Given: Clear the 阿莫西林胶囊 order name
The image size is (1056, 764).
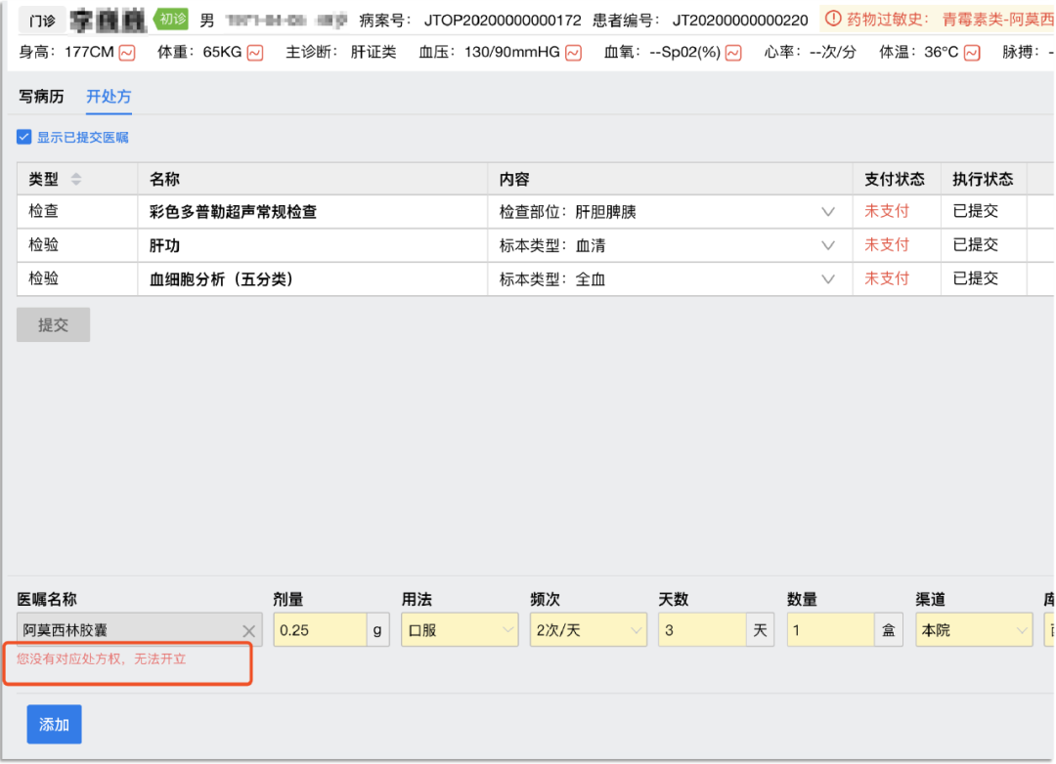Looking at the screenshot, I should pos(248,631).
